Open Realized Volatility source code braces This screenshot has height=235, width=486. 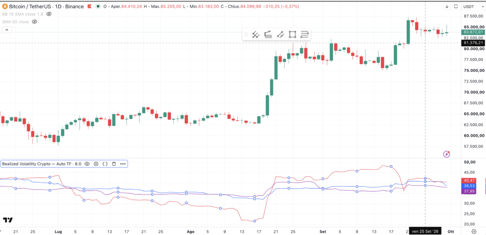tap(105, 164)
